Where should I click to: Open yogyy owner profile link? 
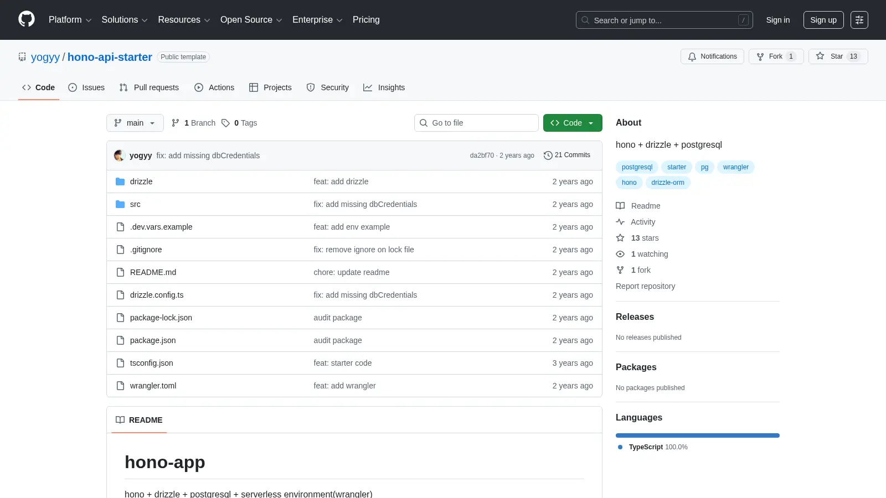(45, 57)
